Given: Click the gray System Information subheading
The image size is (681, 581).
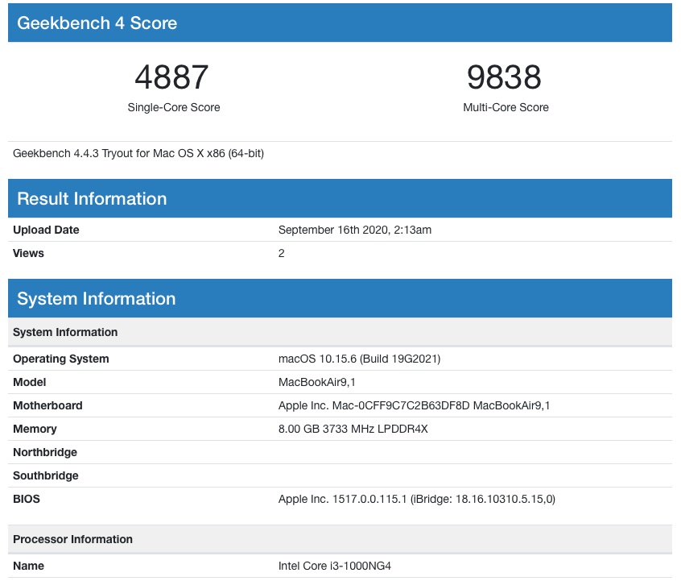Looking at the screenshot, I should pos(65,332).
